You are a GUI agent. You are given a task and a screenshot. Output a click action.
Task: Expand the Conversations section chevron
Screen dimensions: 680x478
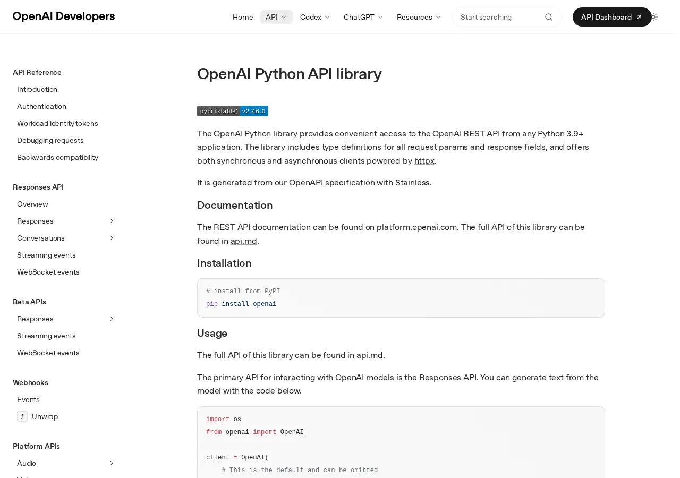click(x=112, y=238)
